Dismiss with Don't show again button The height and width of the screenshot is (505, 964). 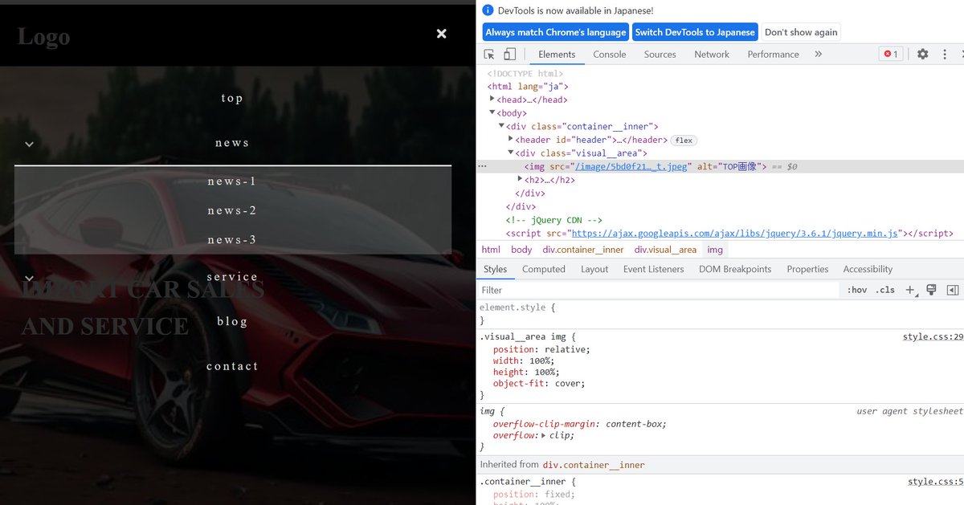[801, 32]
